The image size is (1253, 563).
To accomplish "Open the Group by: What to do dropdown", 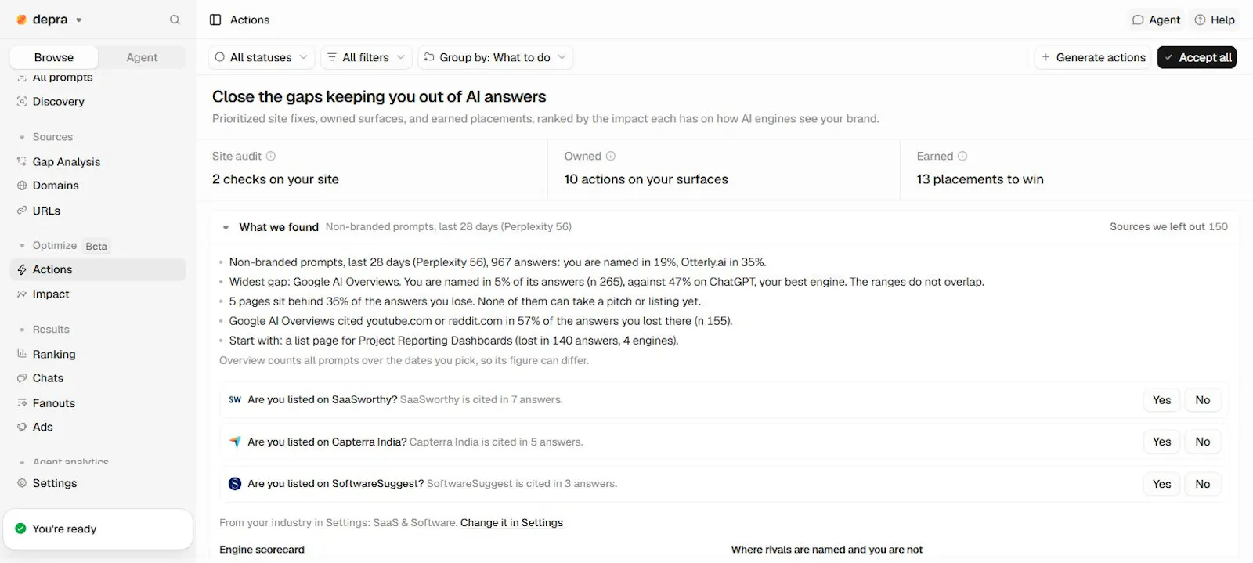I will tap(495, 57).
